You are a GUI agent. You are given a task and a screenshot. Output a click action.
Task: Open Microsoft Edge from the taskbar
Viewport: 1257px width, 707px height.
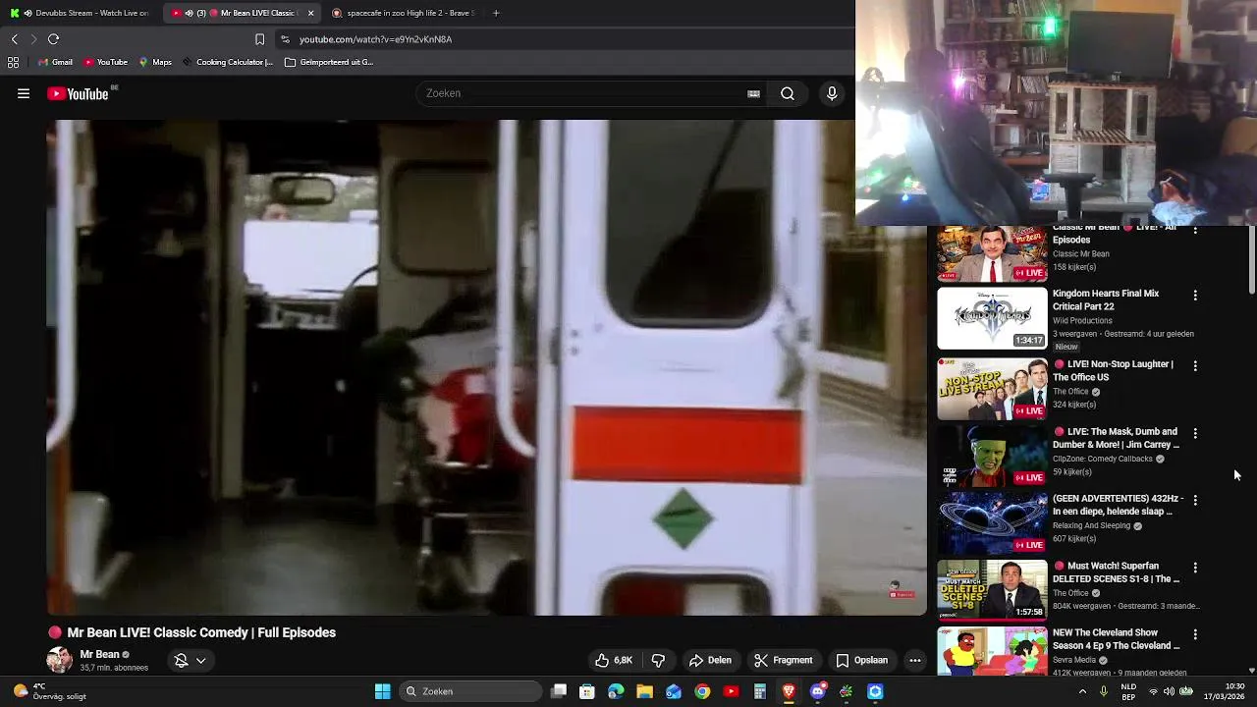pyautogui.click(x=616, y=691)
